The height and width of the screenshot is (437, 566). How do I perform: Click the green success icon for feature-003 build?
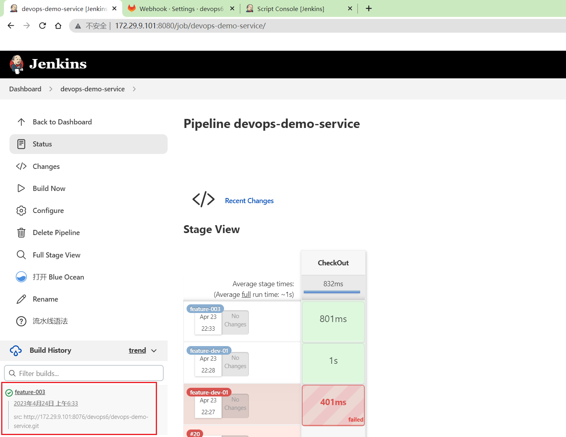[9, 393]
